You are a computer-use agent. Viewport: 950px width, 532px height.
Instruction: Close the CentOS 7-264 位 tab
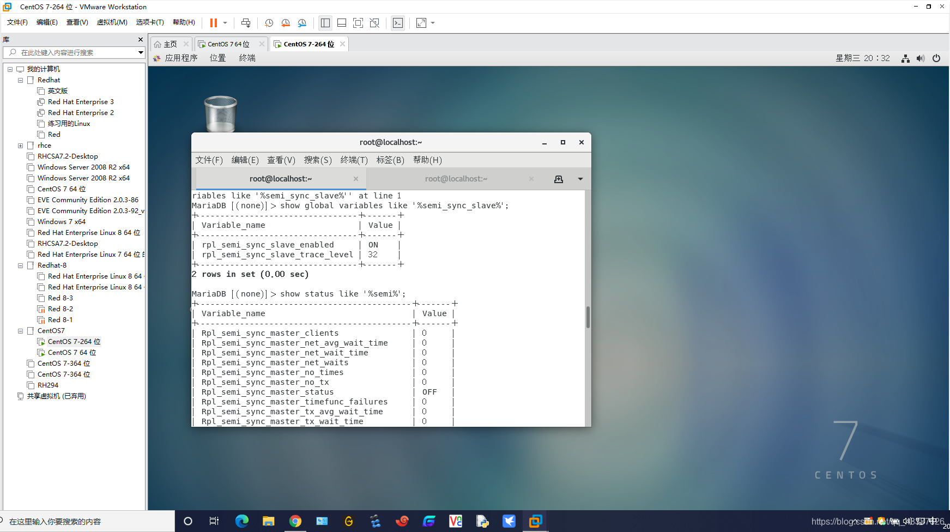pos(342,44)
